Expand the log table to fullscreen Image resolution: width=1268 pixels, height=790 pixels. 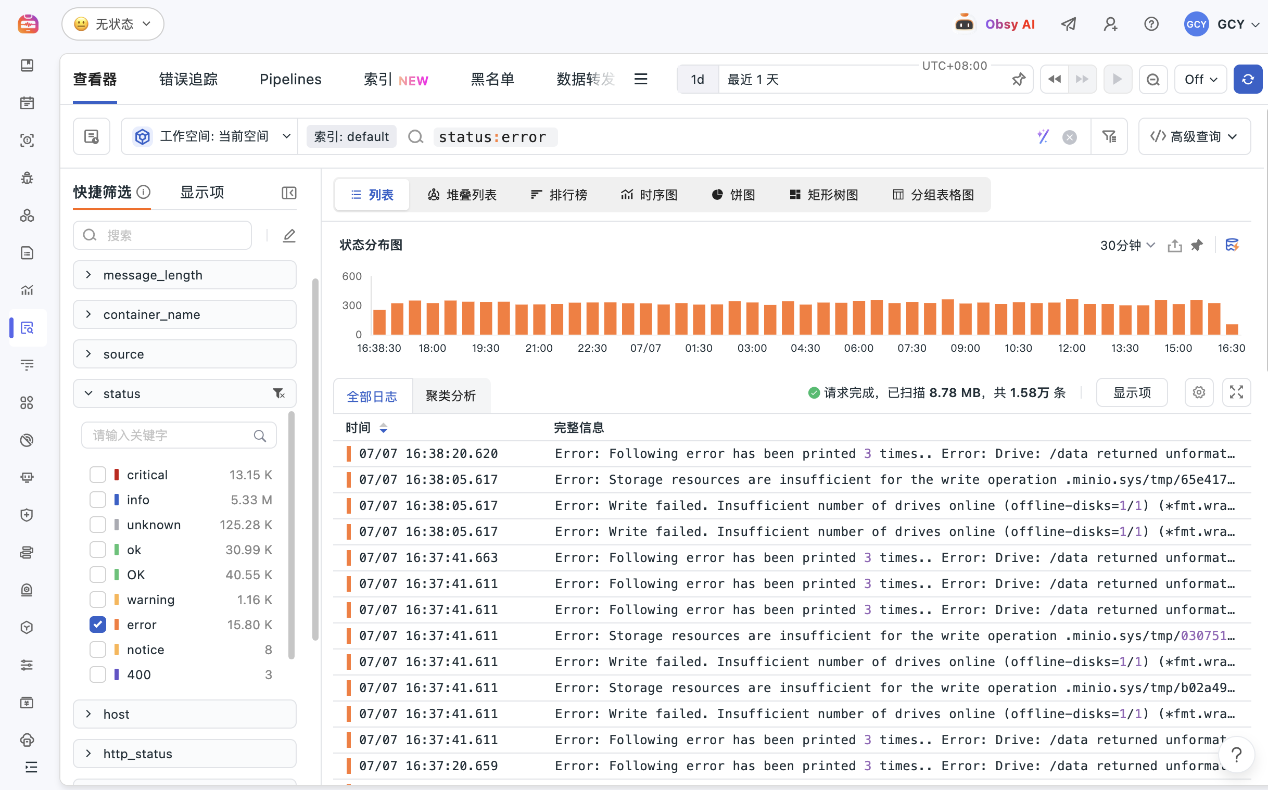coord(1236,392)
